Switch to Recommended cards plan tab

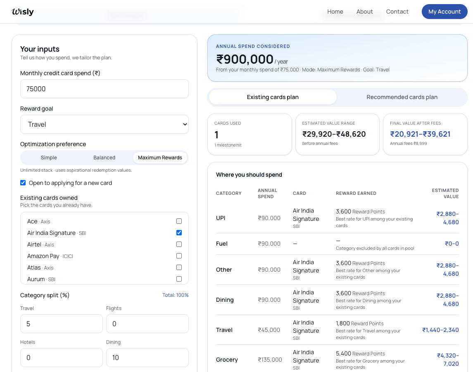tap(402, 97)
